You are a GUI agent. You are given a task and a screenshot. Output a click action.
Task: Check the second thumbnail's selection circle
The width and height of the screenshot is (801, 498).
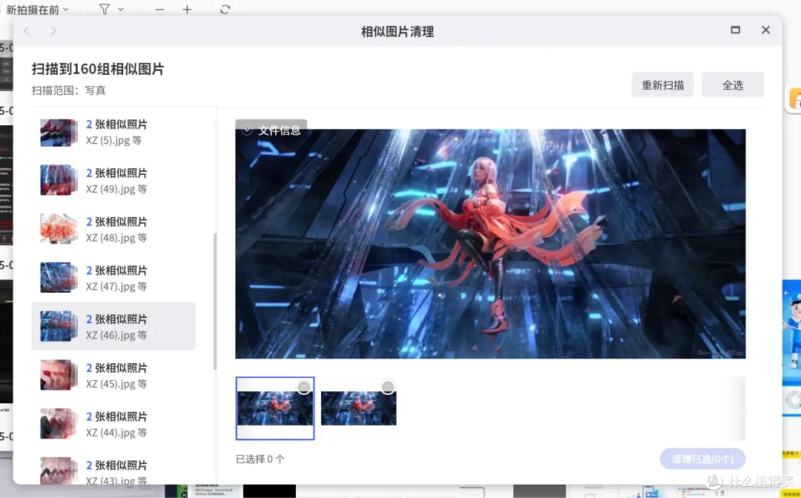click(388, 388)
